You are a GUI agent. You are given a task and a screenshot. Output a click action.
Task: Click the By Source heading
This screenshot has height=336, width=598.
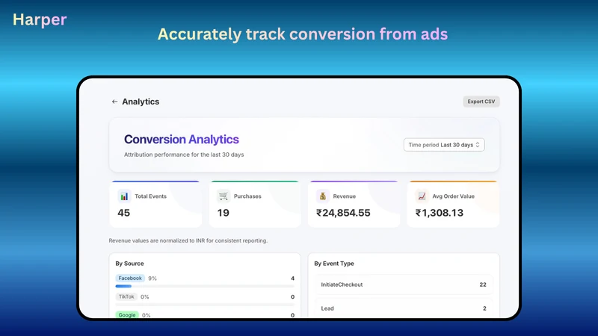click(x=129, y=264)
